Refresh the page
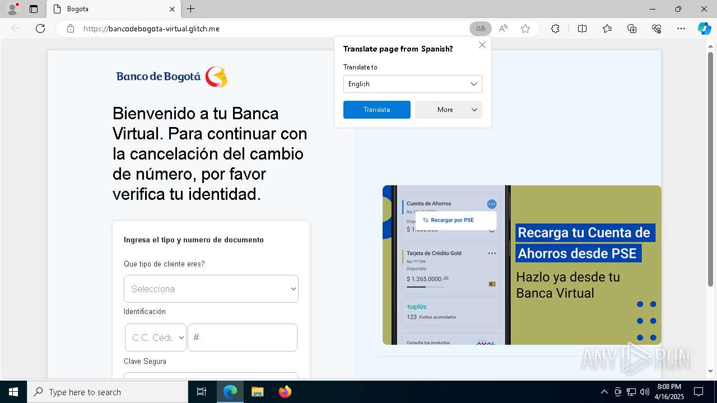Image resolution: width=717 pixels, height=403 pixels. click(x=40, y=29)
